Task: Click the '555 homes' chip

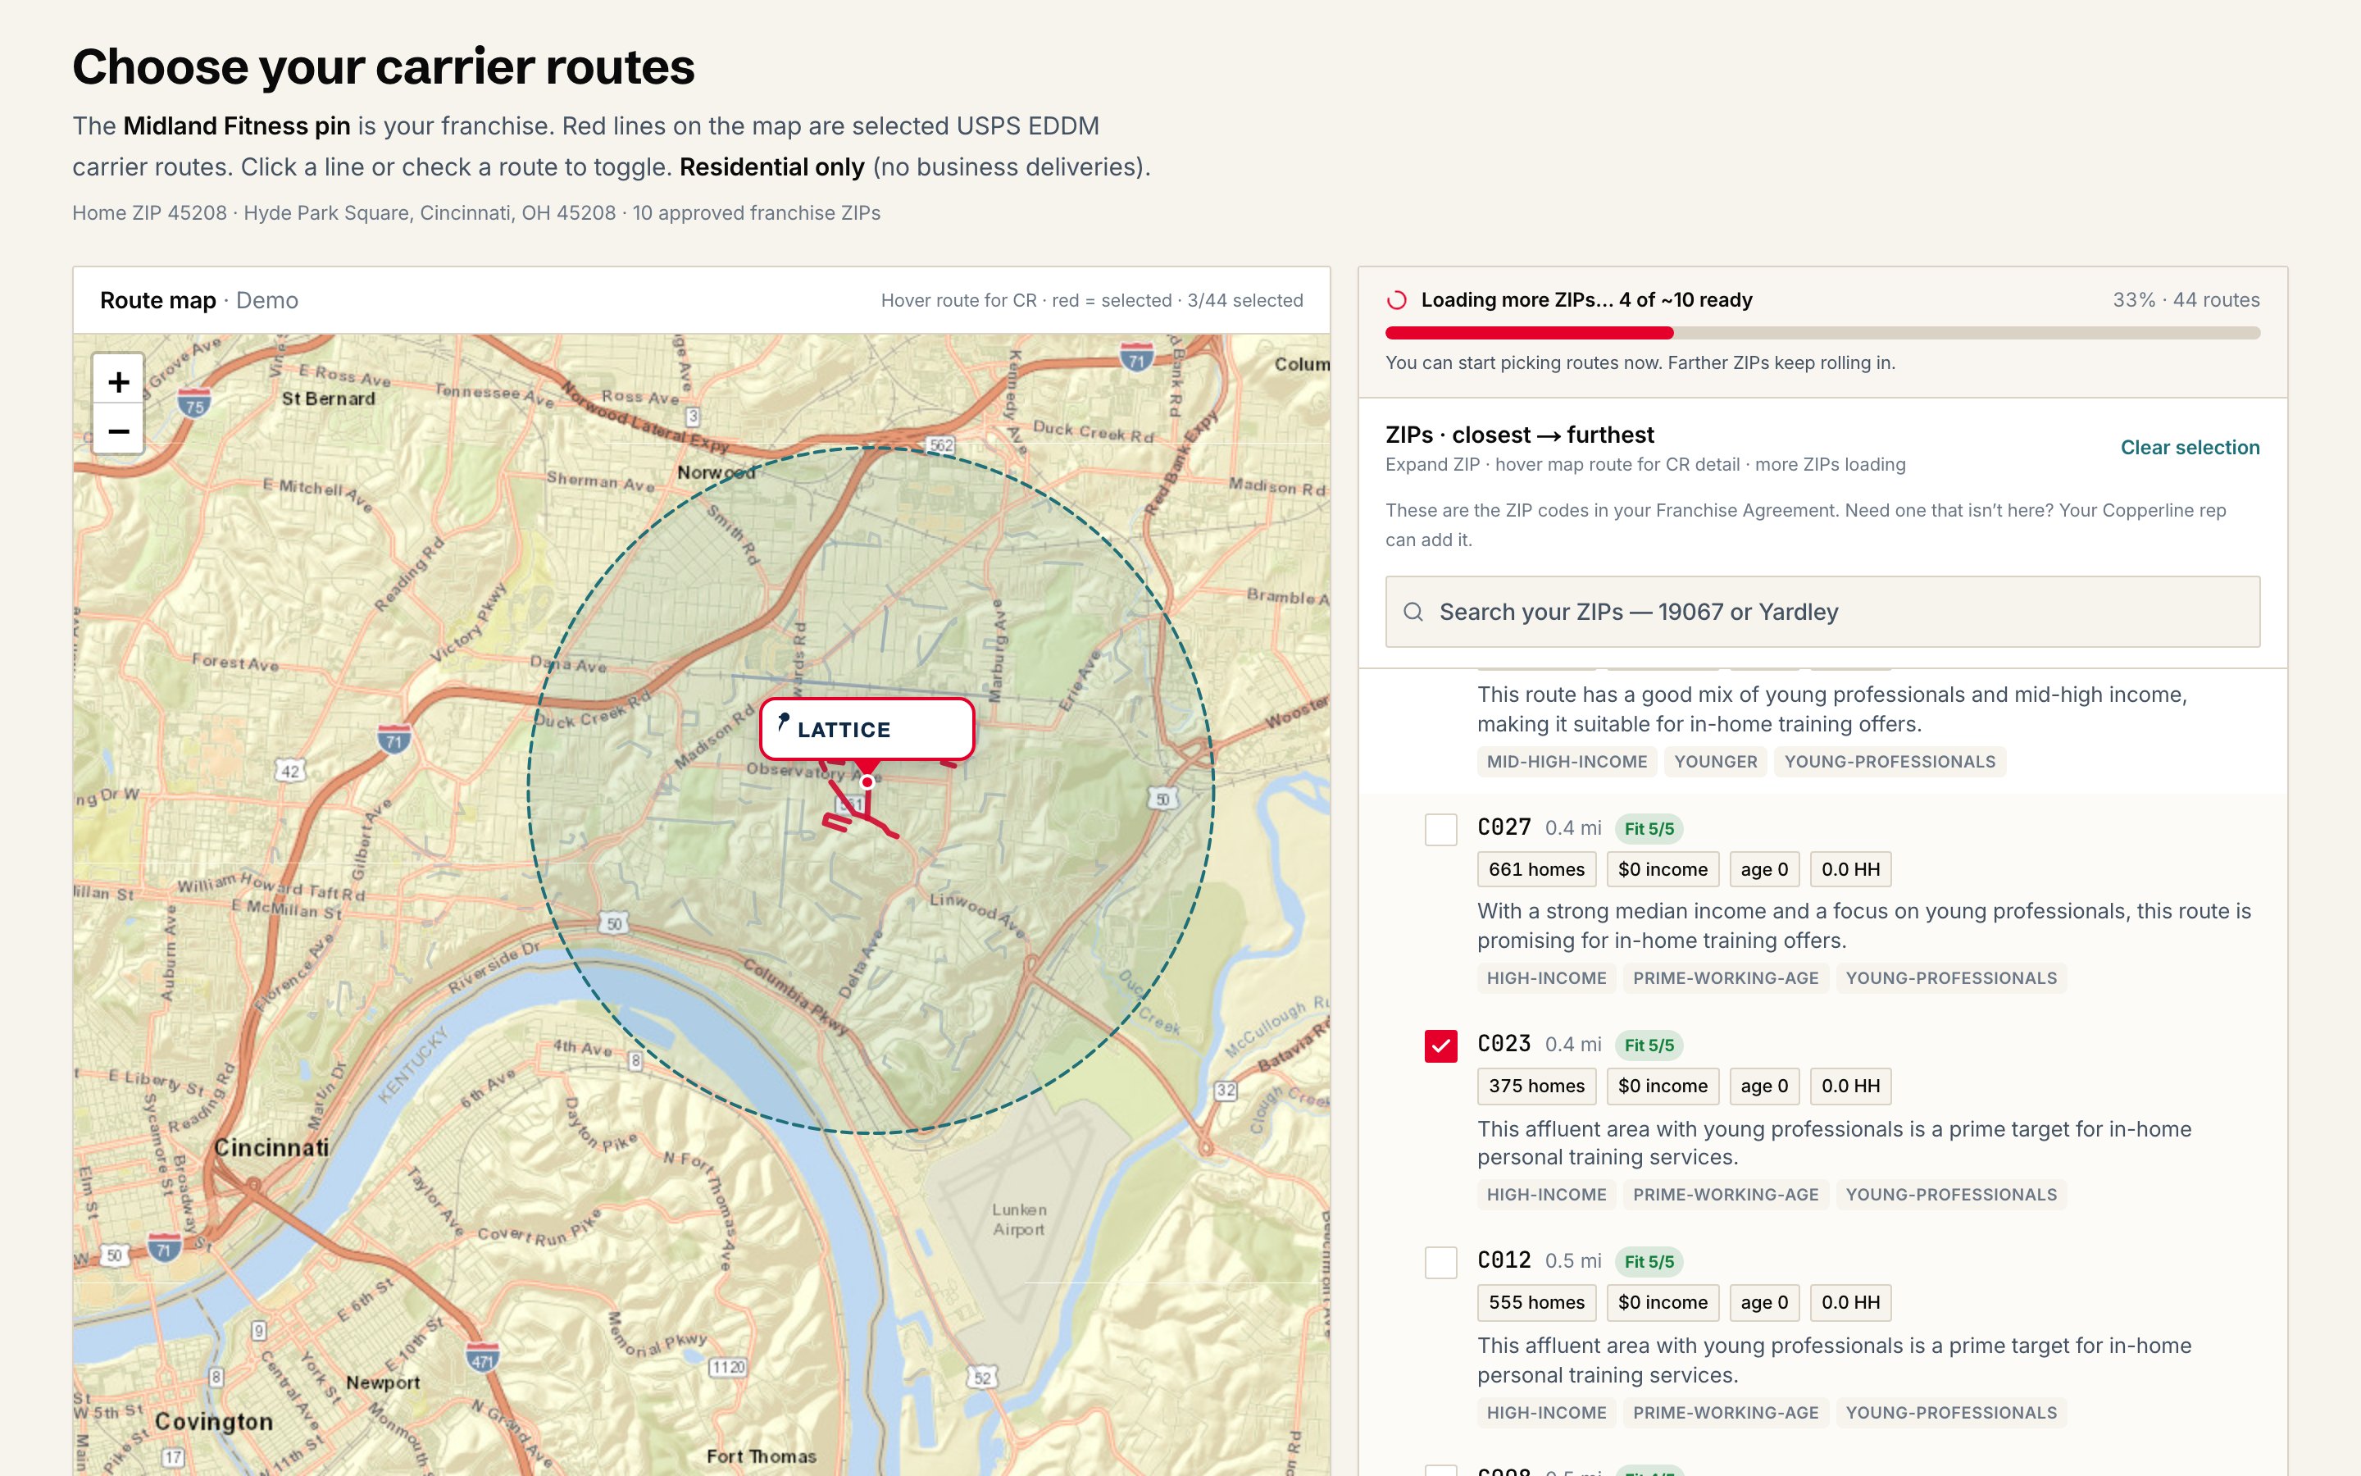Action: coord(1536,1302)
